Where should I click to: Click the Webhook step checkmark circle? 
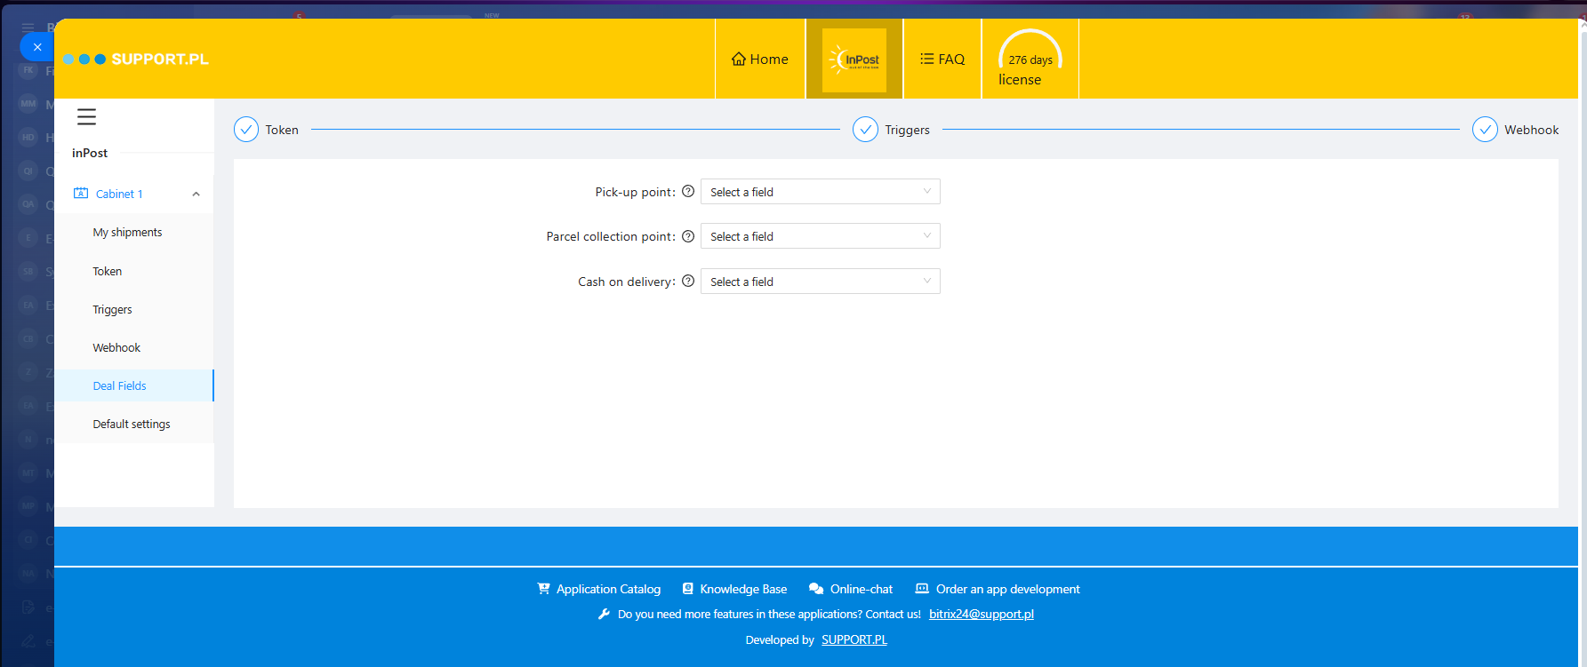point(1484,130)
